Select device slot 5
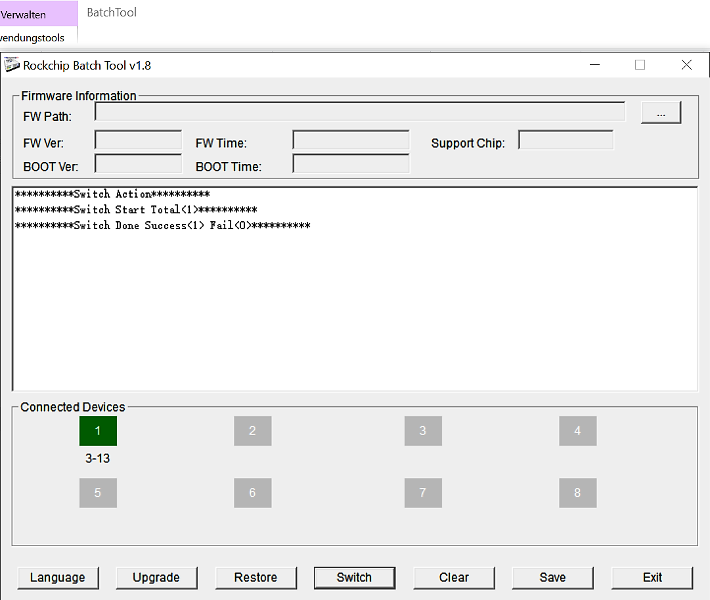Viewport: 710px width, 600px height. [x=98, y=493]
